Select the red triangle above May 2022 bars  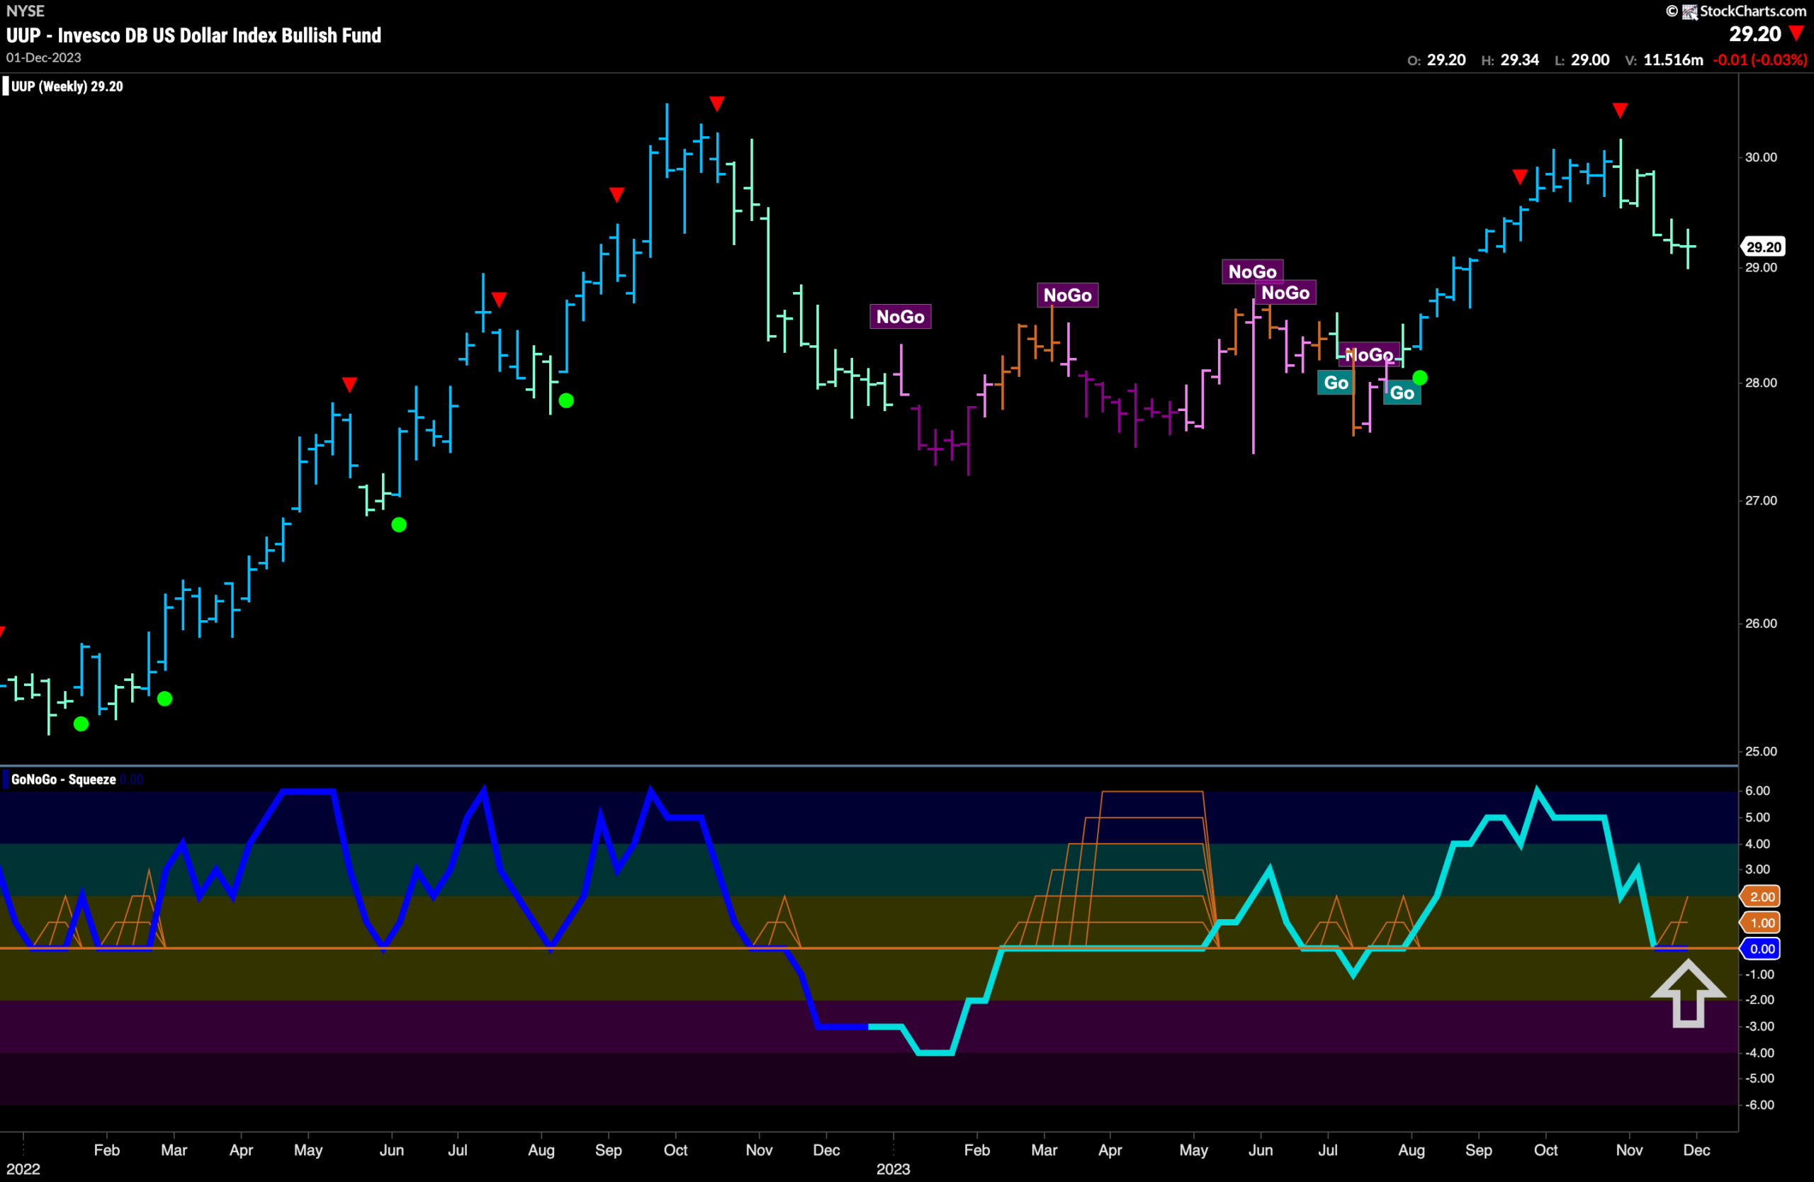[x=349, y=384]
